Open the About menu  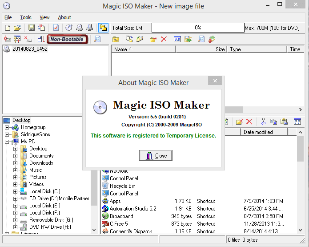64,17
